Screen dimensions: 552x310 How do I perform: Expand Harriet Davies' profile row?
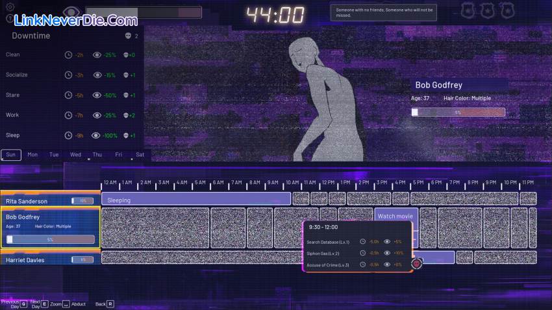(x=50, y=259)
